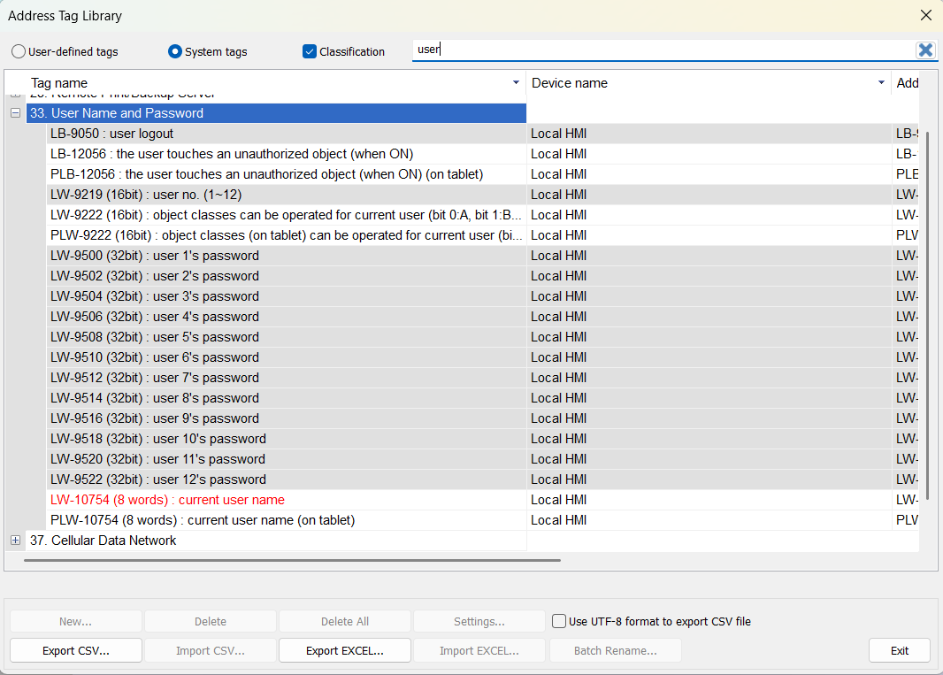Select the LB-9050 user logout tag
This screenshot has height=675, width=943.
pos(112,134)
